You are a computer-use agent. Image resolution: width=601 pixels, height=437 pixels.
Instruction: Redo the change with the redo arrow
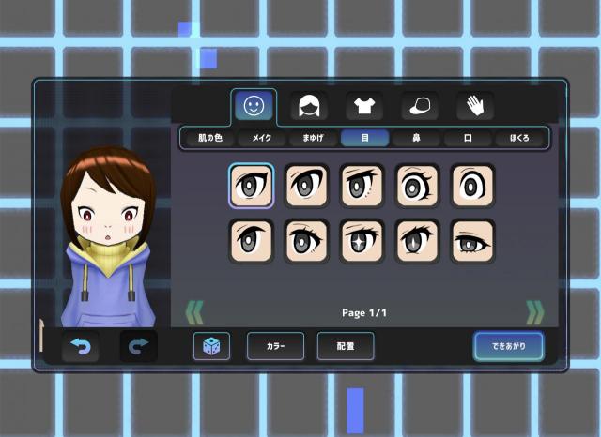(x=139, y=346)
